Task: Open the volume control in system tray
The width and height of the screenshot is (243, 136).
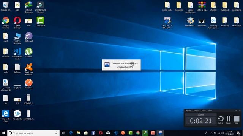Action: (x=222, y=133)
